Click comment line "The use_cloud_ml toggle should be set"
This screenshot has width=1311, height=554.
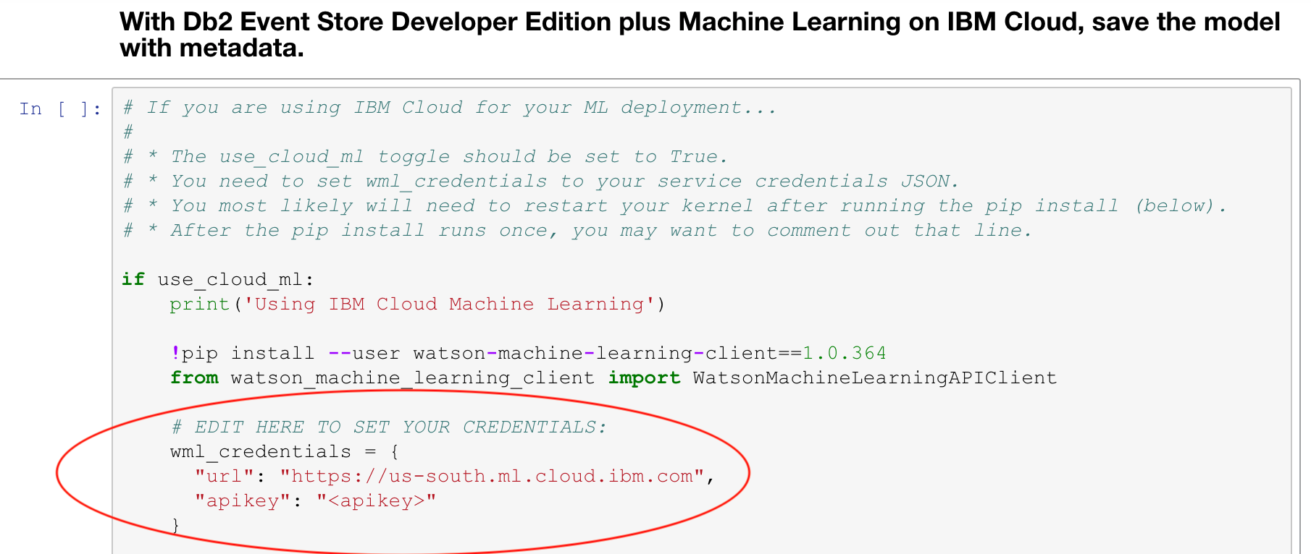[x=424, y=157]
